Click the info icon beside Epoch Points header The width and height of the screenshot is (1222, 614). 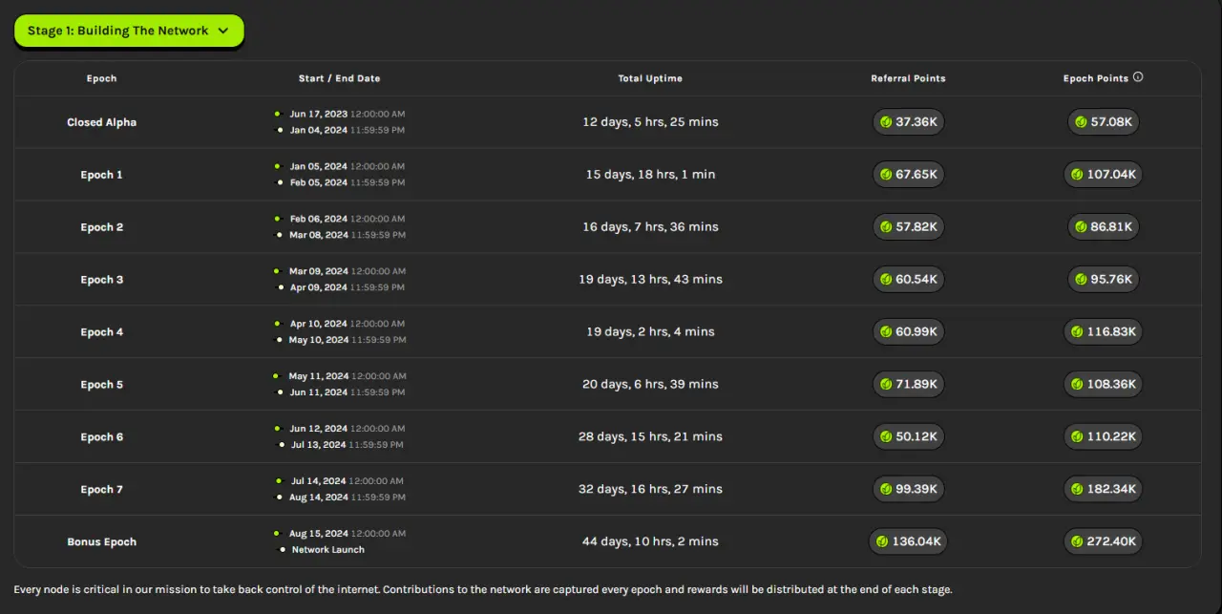(x=1138, y=77)
